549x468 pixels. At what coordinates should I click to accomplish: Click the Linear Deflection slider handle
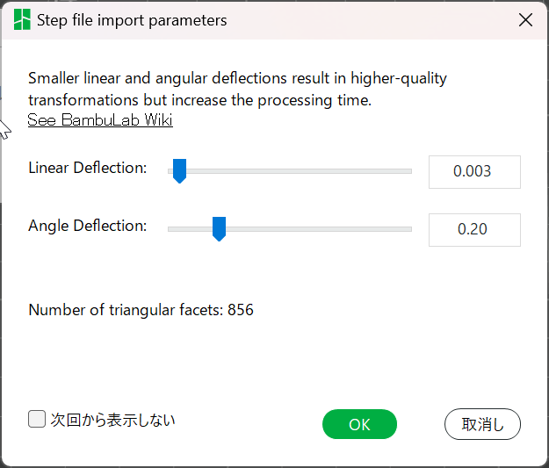pos(179,170)
